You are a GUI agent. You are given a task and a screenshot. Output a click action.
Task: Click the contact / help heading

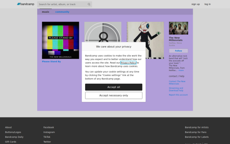[x=177, y=76]
